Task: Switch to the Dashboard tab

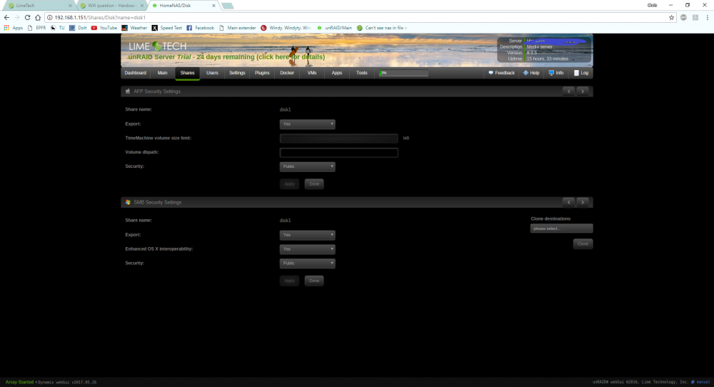Action: [135, 73]
